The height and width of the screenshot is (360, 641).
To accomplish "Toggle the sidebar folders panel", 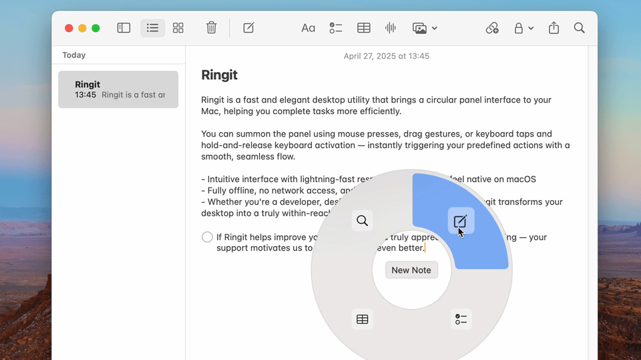I will (x=124, y=28).
